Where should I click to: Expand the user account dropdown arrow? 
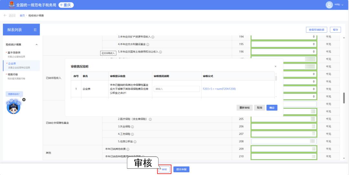click(x=343, y=5)
